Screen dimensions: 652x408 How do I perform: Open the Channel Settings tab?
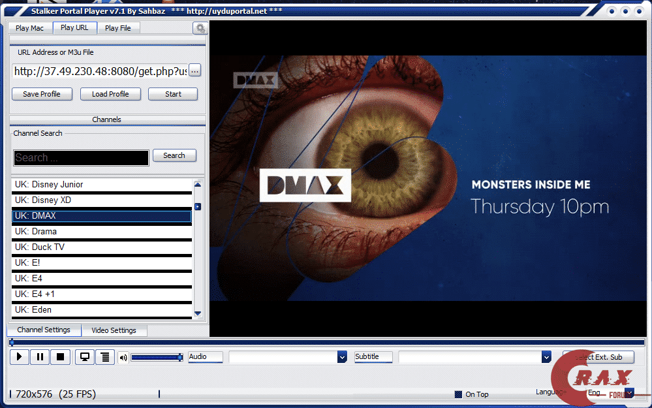(44, 330)
